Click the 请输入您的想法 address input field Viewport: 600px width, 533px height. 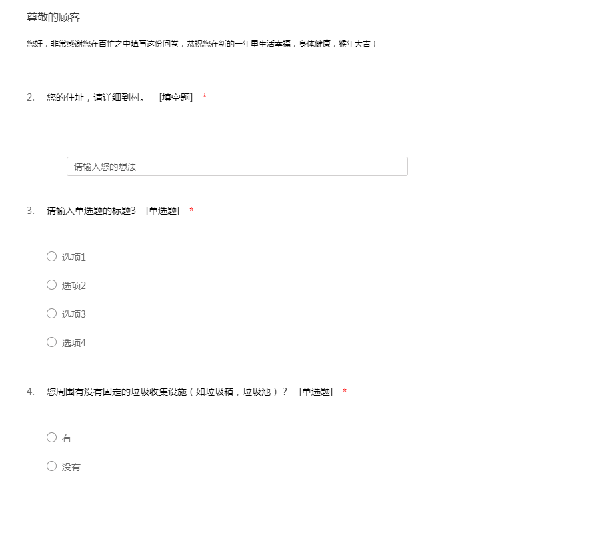tap(237, 167)
